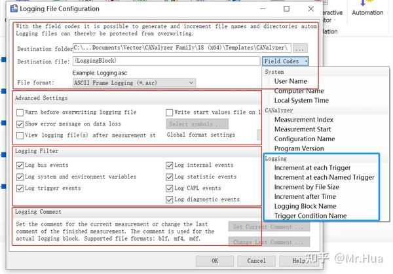Select Increment by File Size
393x274 pixels.
click(307, 187)
